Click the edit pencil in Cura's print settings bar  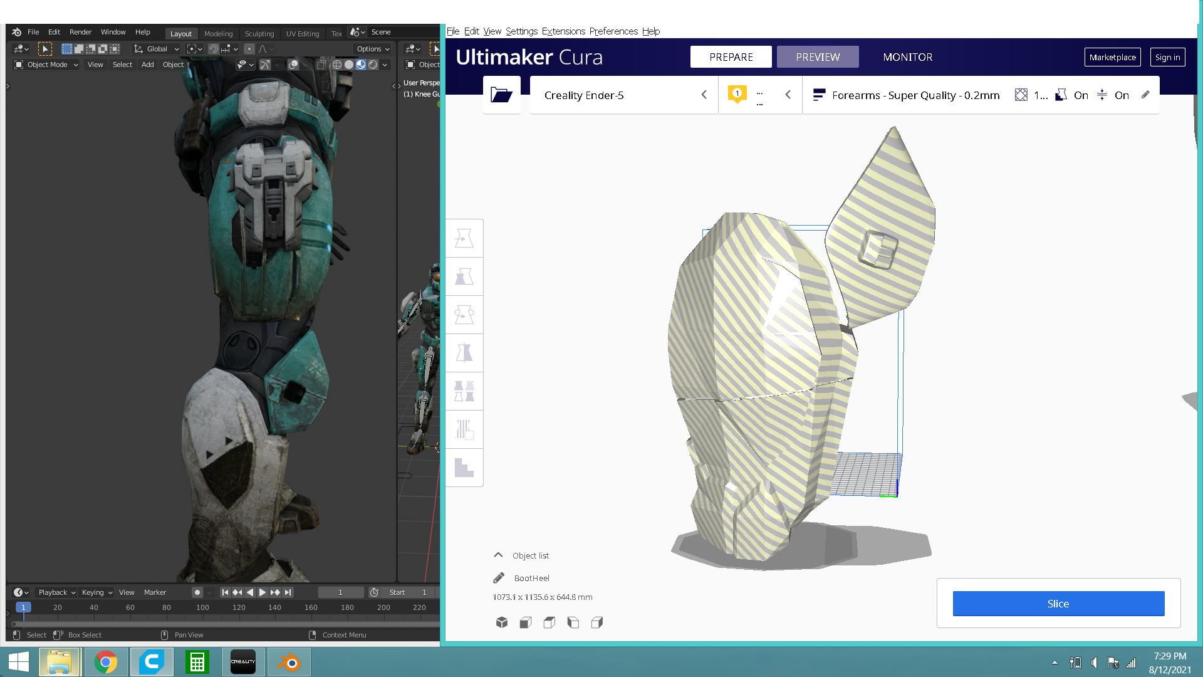[1145, 95]
